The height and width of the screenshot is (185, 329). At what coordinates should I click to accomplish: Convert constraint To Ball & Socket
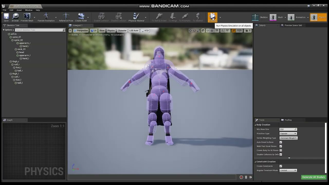(x=159, y=17)
